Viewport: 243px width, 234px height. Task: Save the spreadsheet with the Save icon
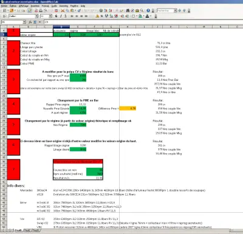tap(18, 10)
